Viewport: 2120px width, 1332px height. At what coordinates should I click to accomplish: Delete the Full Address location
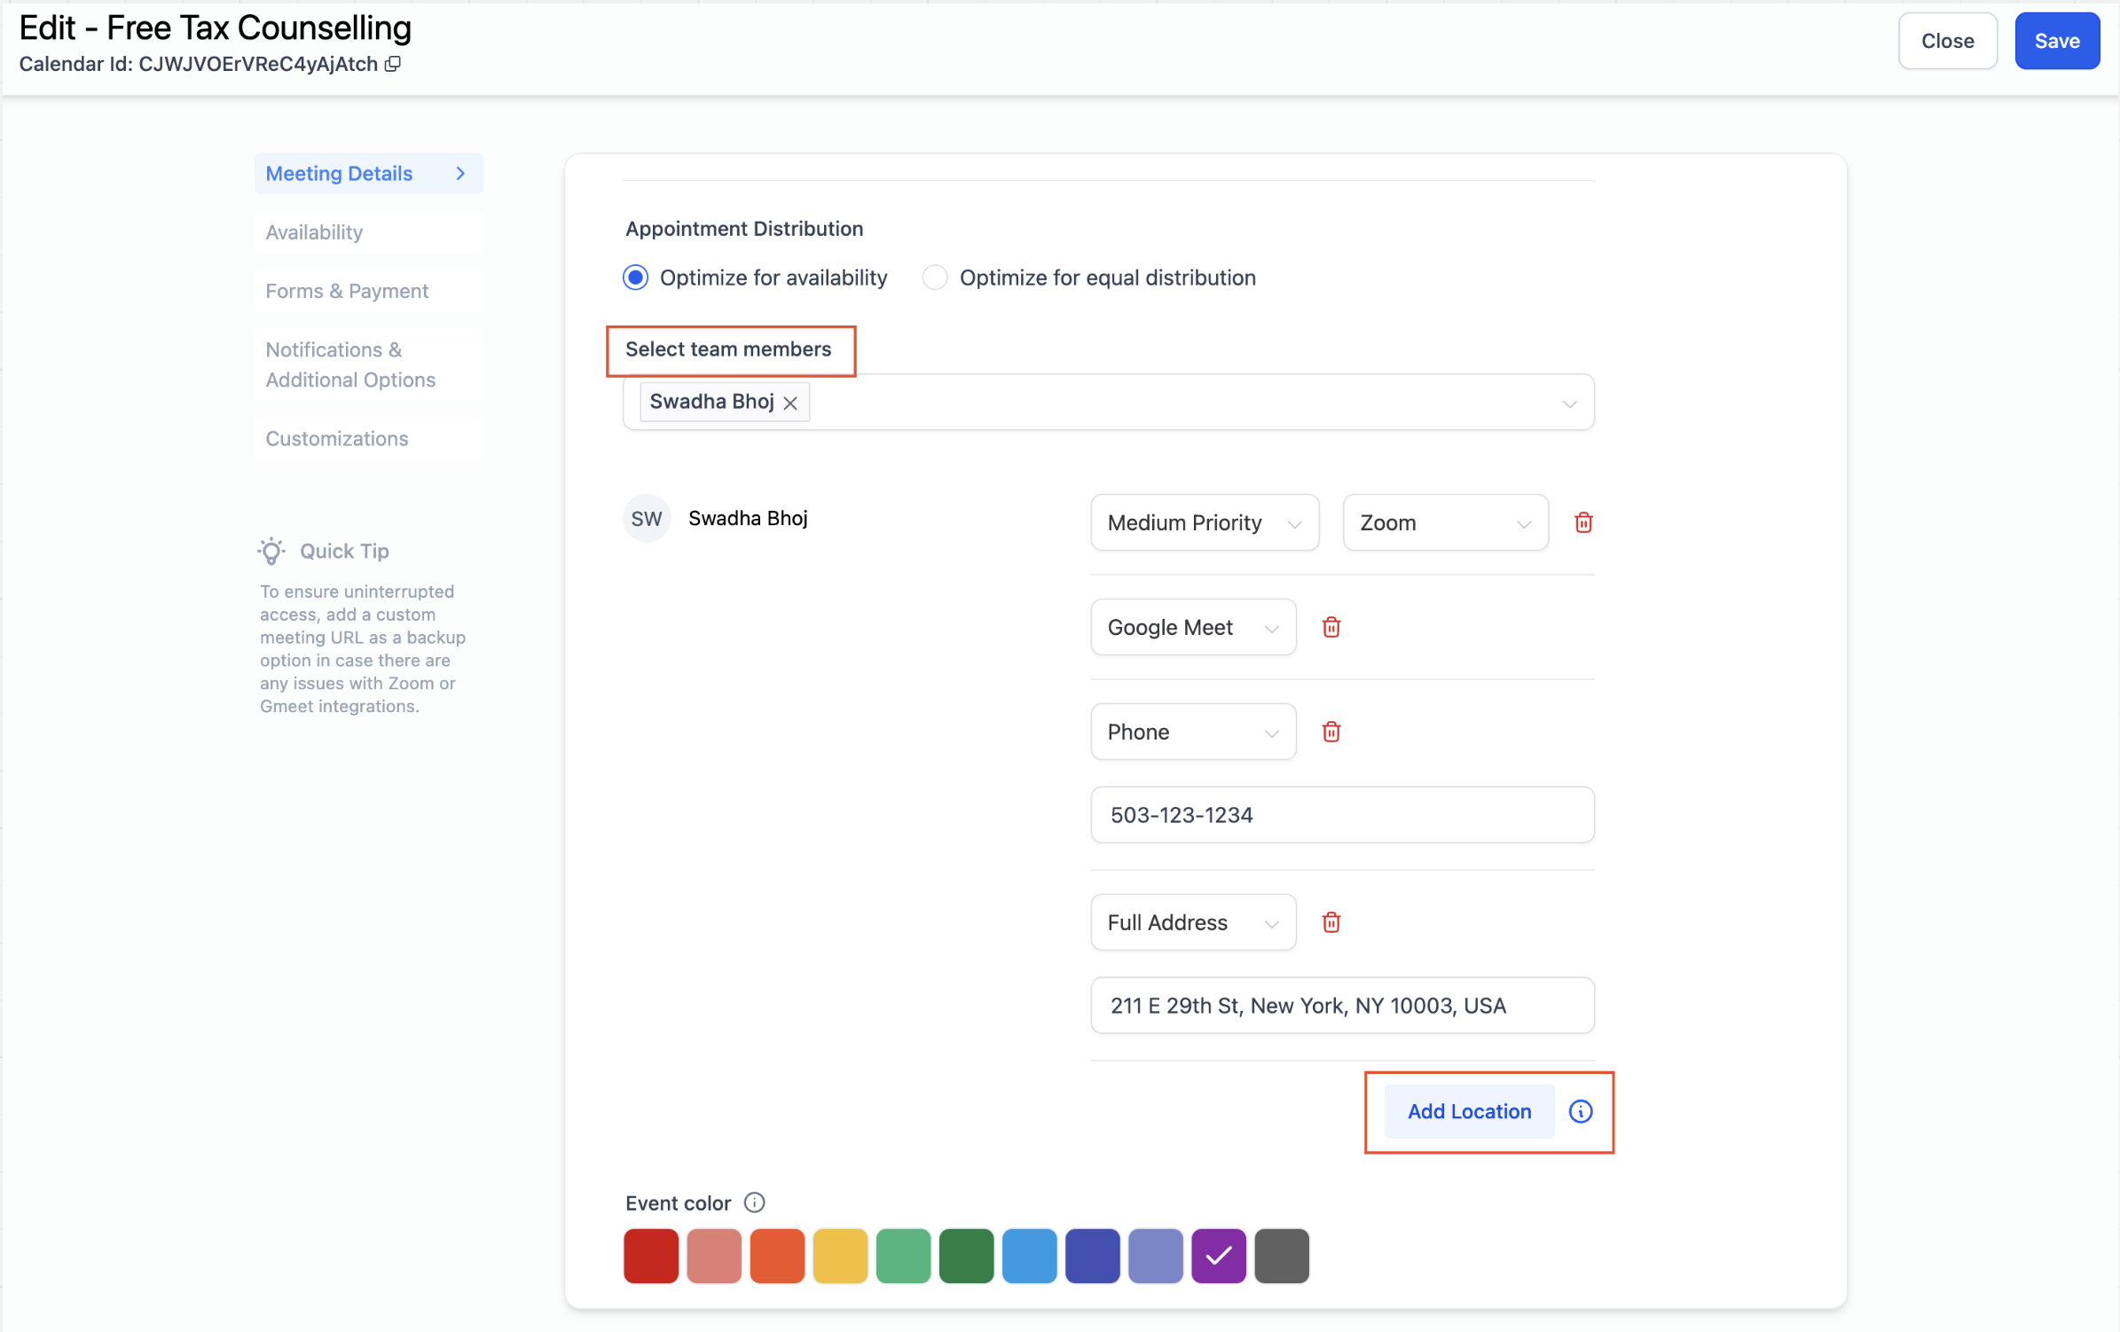(x=1331, y=922)
